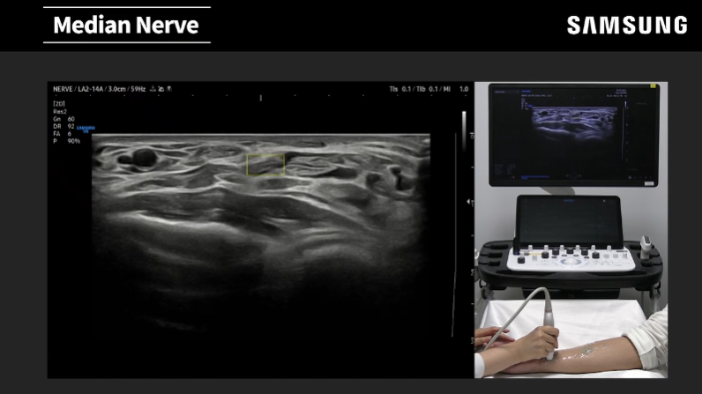
Task: Click the grayscale map bar
Action: pyautogui.click(x=464, y=130)
